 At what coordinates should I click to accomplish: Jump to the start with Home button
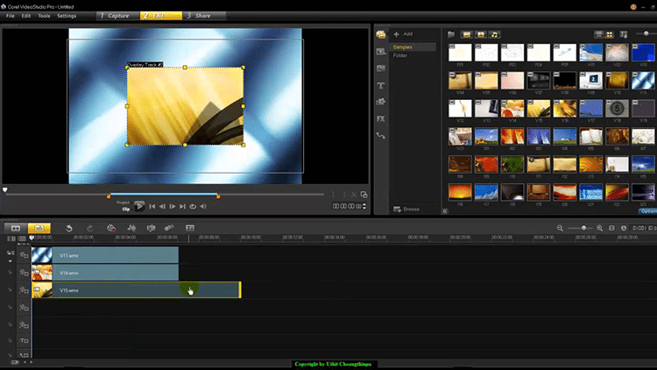pyautogui.click(x=152, y=206)
